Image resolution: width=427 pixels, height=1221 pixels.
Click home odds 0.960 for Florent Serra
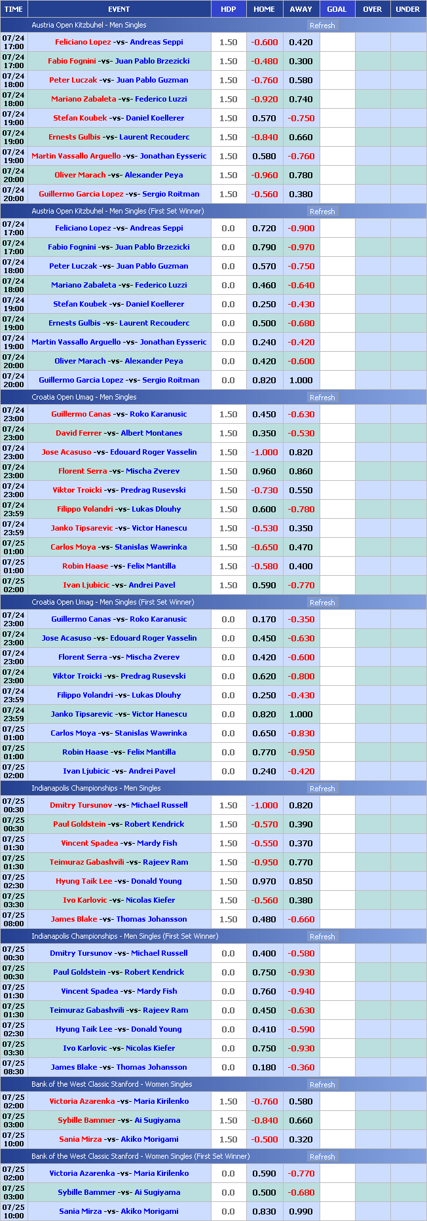point(264,471)
